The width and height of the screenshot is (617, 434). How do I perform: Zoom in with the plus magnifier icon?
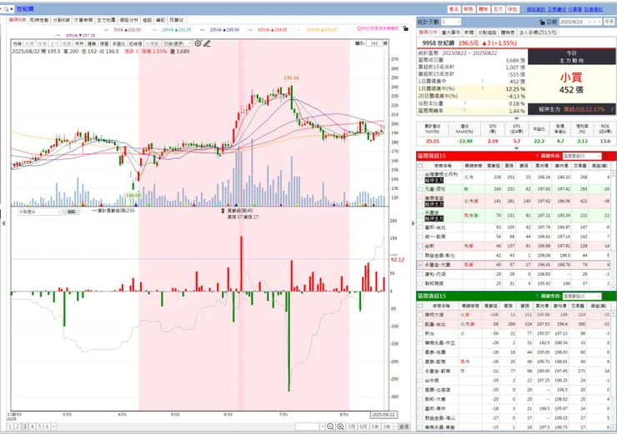point(341,427)
